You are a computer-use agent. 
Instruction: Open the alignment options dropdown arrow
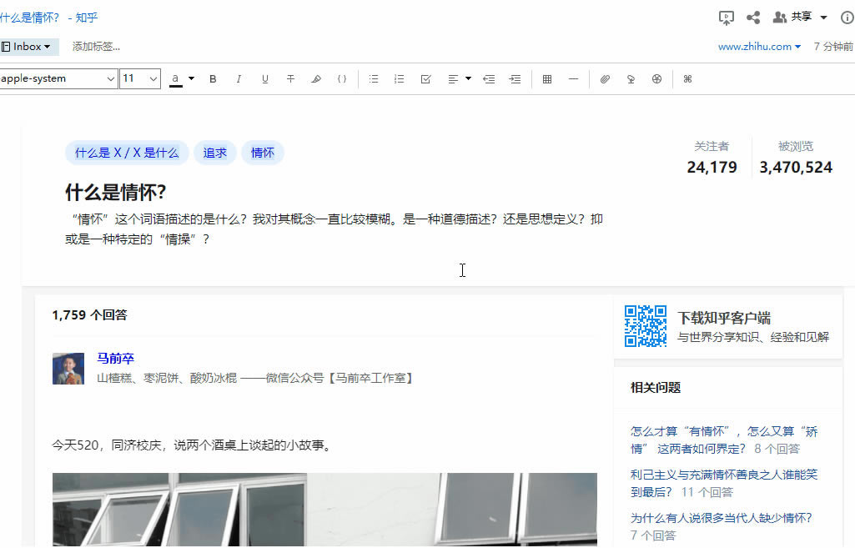(x=469, y=78)
